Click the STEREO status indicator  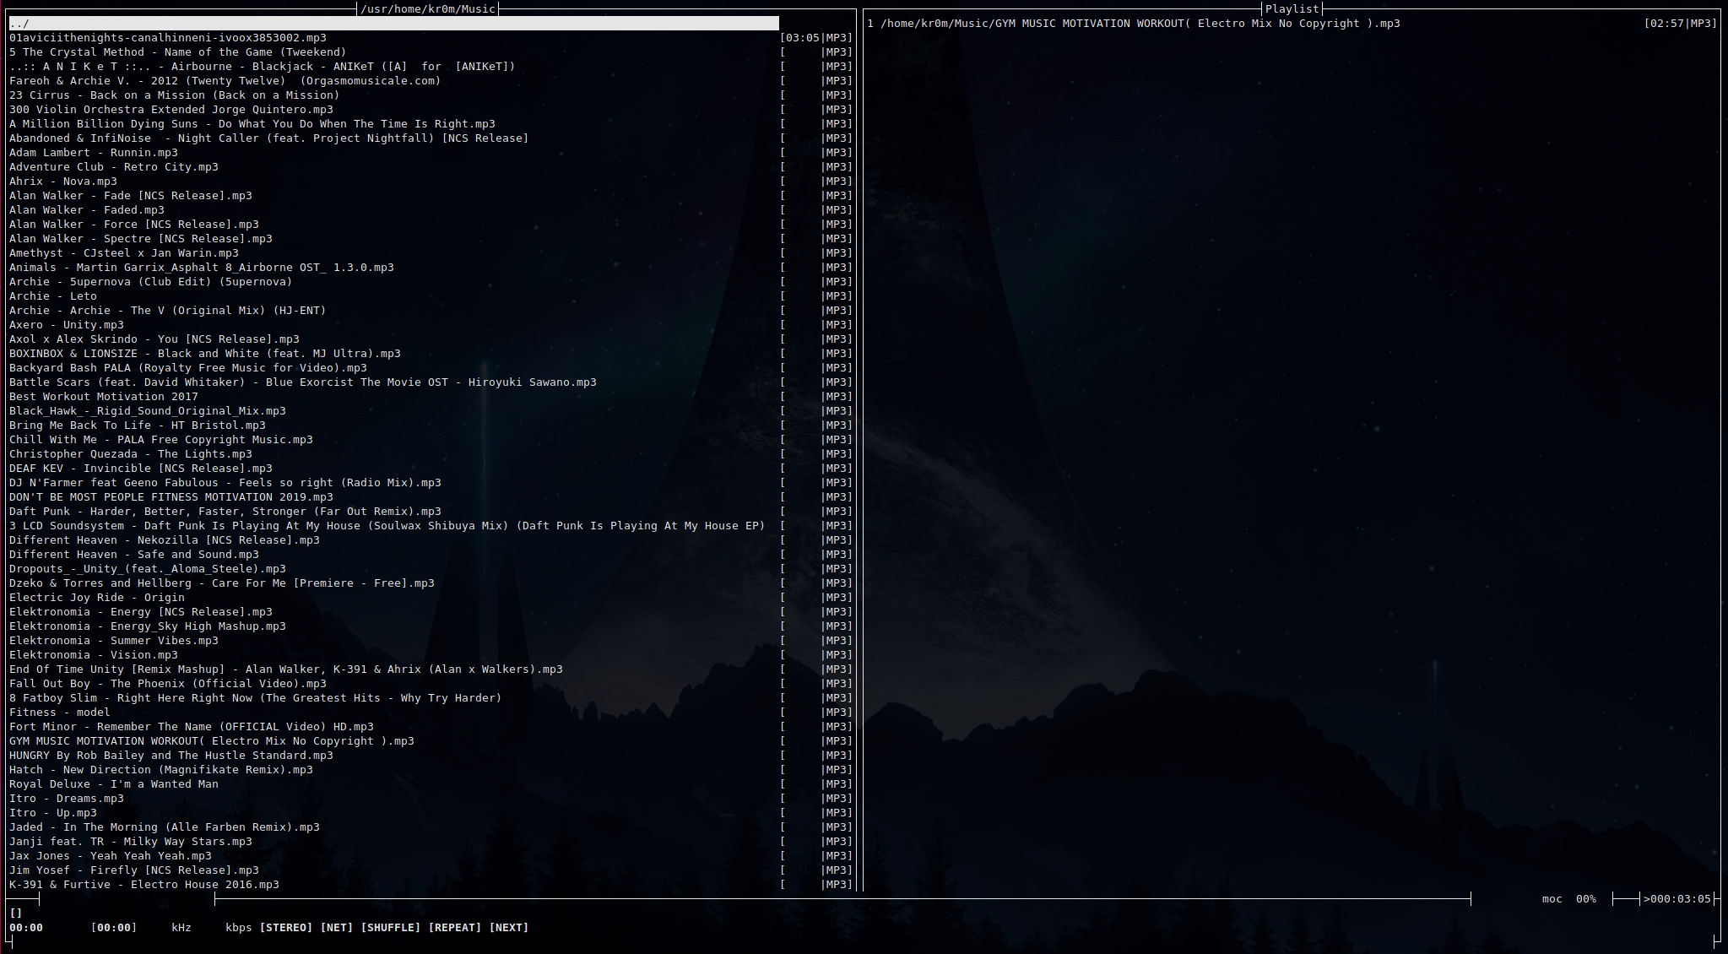tap(285, 927)
